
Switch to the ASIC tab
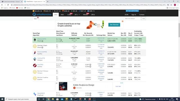pyautogui.click(x=62, y=15)
